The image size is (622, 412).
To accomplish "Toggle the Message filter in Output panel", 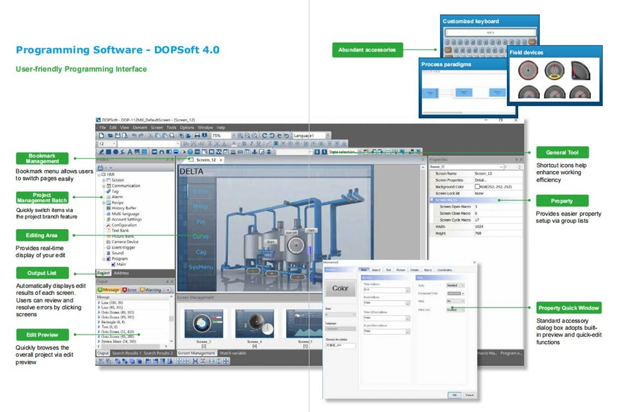I will [108, 290].
